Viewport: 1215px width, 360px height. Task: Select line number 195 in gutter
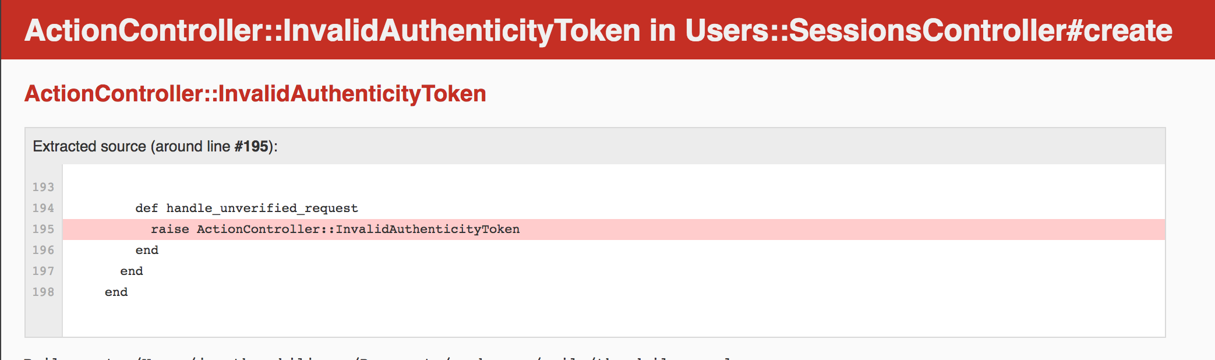(43, 229)
